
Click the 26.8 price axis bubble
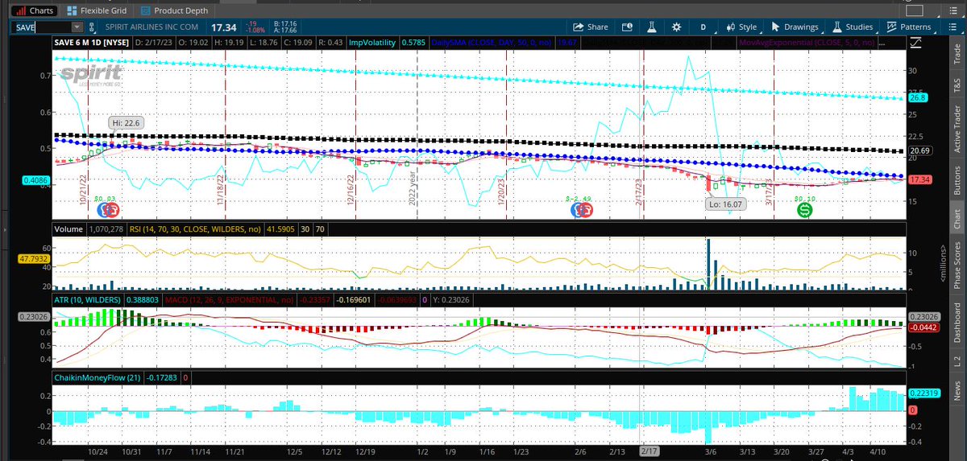tap(919, 97)
